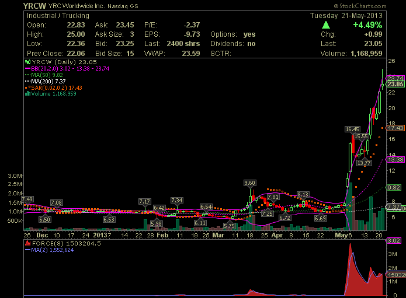Click the 16.45 price high label in May

[x=352, y=129]
